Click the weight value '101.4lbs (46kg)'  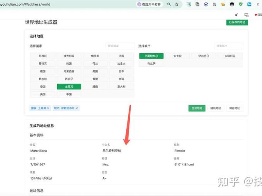pos(41,178)
